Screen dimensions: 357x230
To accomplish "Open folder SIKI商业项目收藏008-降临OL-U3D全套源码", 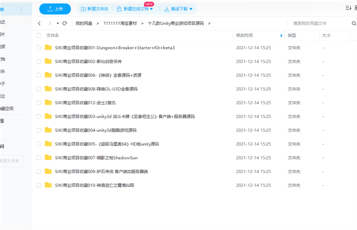I will pos(96,89).
